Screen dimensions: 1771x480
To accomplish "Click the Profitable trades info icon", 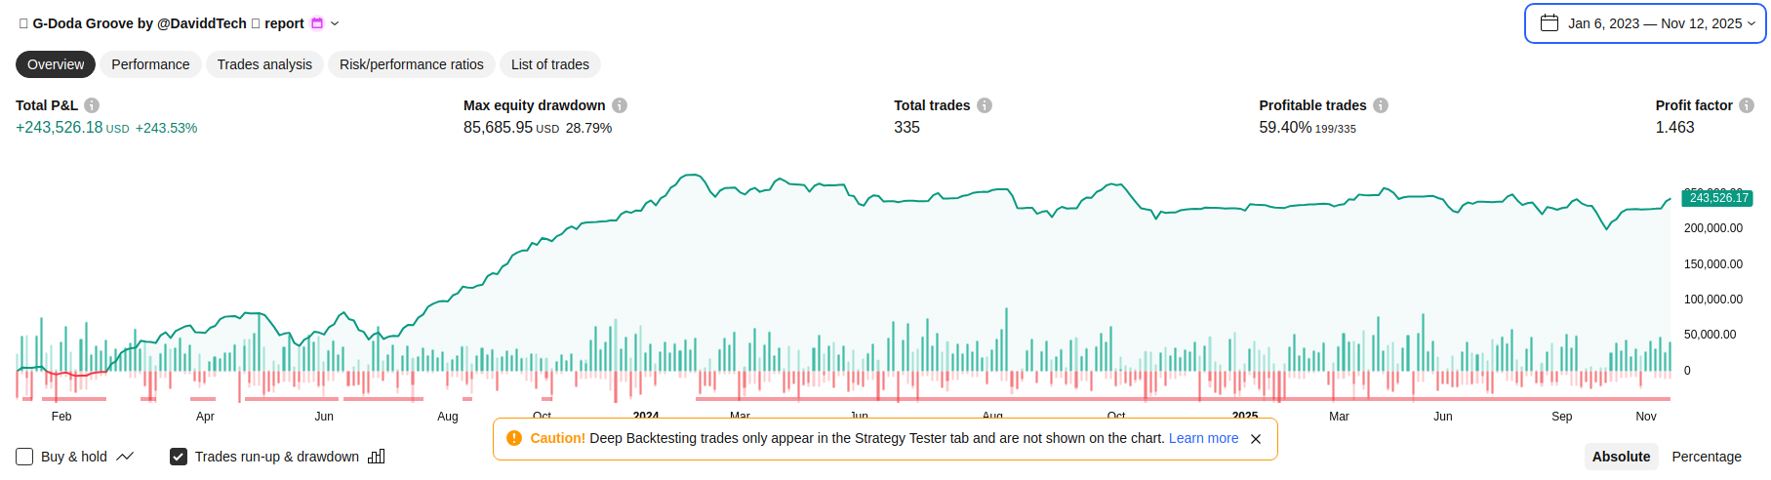I will coord(1381,105).
